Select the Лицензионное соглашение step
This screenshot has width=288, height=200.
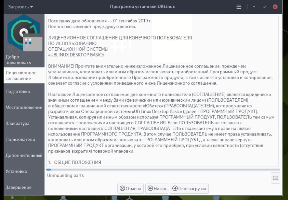[24, 76]
